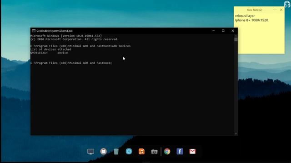Open the camera dock icon
291x163 pixels.
pos(154,152)
